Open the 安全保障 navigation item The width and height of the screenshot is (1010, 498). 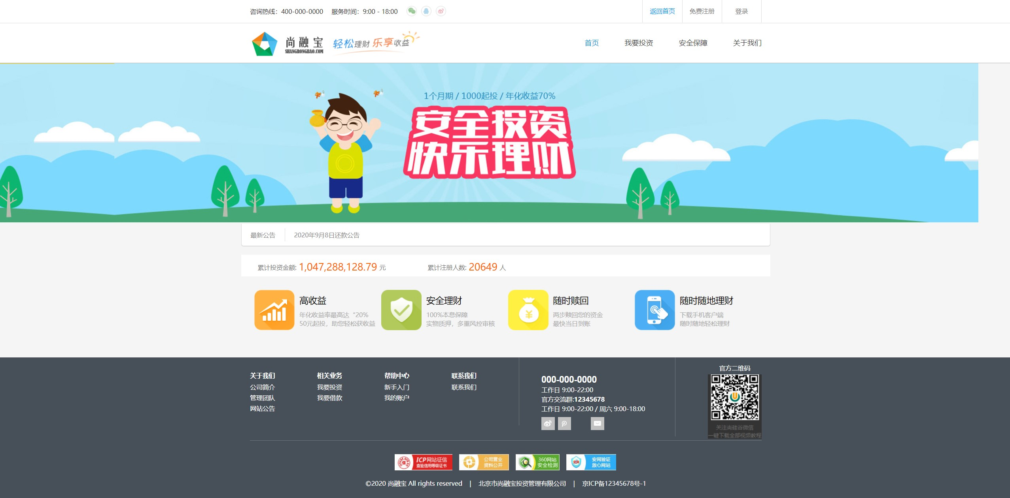coord(693,43)
